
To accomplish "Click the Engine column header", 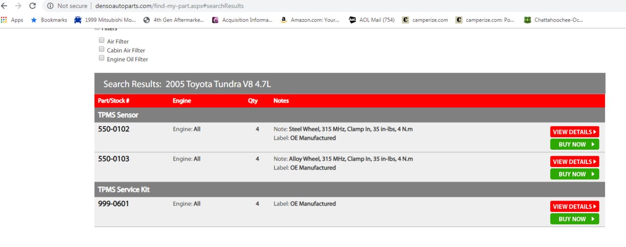I will coord(182,101).
